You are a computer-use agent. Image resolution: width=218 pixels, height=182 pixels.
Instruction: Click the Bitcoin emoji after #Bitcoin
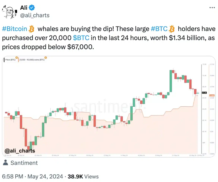click(31, 29)
